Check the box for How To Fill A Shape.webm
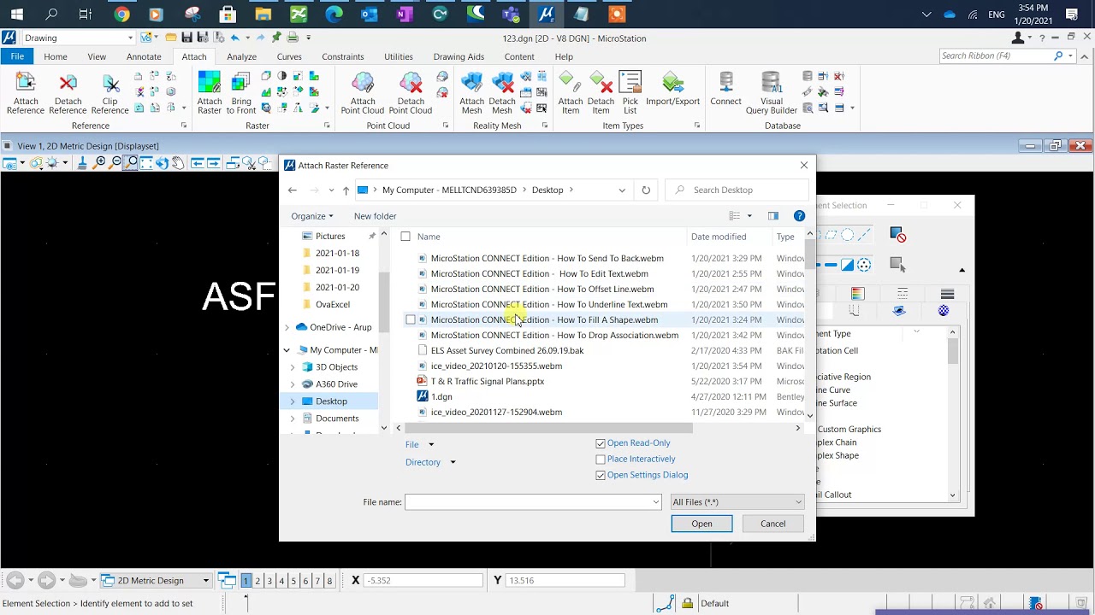 (x=411, y=319)
